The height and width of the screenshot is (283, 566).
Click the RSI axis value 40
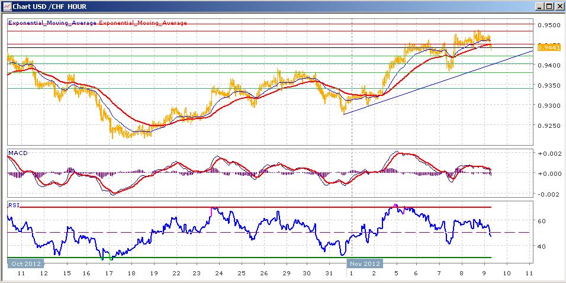click(542, 246)
